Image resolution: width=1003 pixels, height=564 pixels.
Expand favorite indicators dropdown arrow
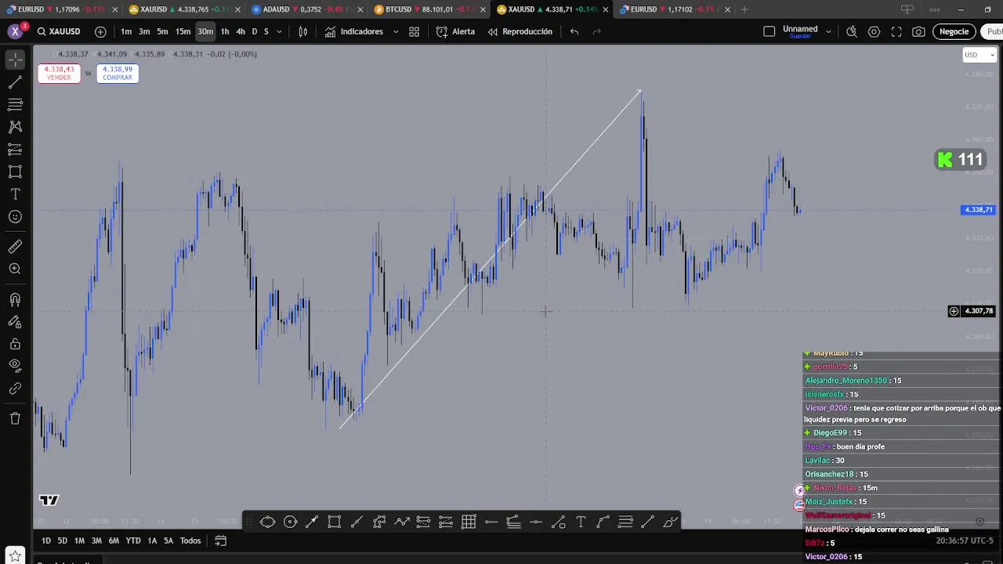395,31
